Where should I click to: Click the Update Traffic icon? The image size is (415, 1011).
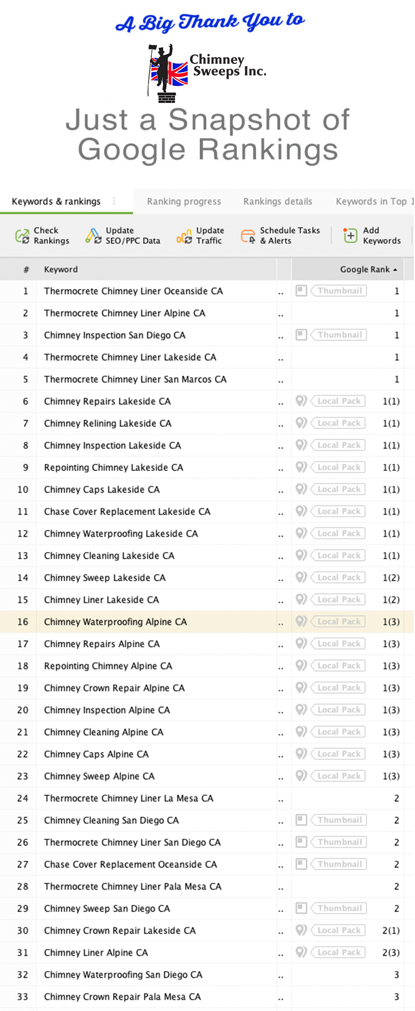(x=184, y=236)
